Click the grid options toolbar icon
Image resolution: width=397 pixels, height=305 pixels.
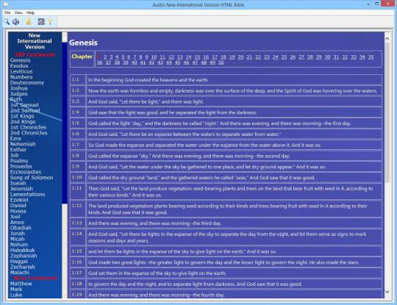coord(41,22)
